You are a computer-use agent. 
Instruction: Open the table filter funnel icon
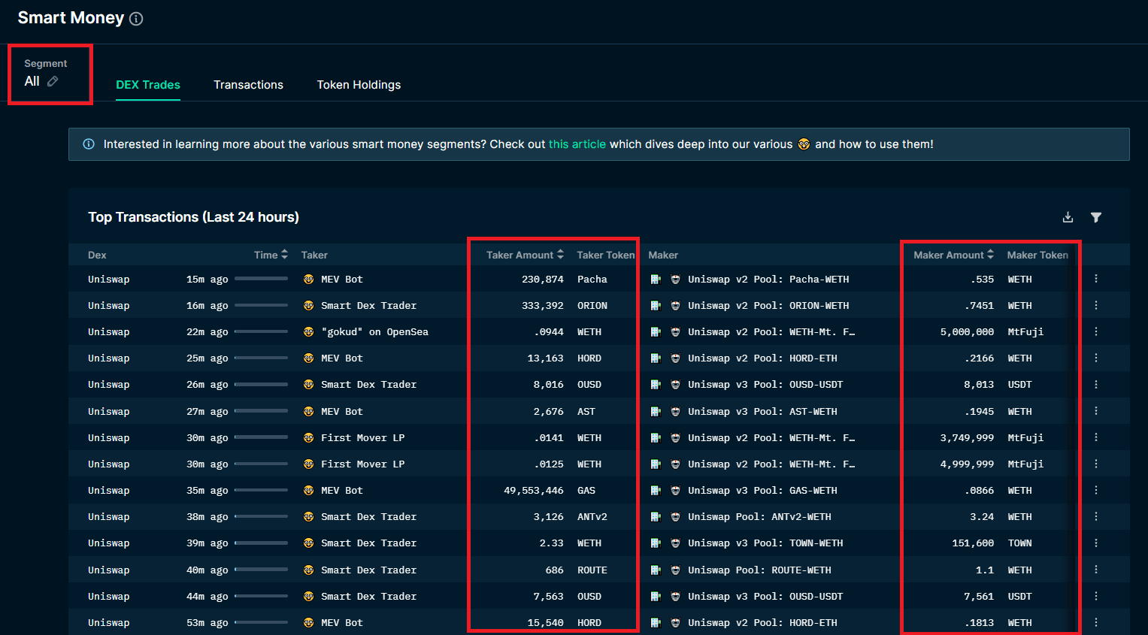point(1096,217)
